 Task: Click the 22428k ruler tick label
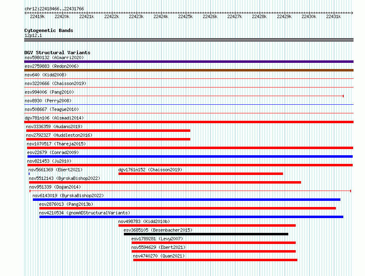(259, 16)
